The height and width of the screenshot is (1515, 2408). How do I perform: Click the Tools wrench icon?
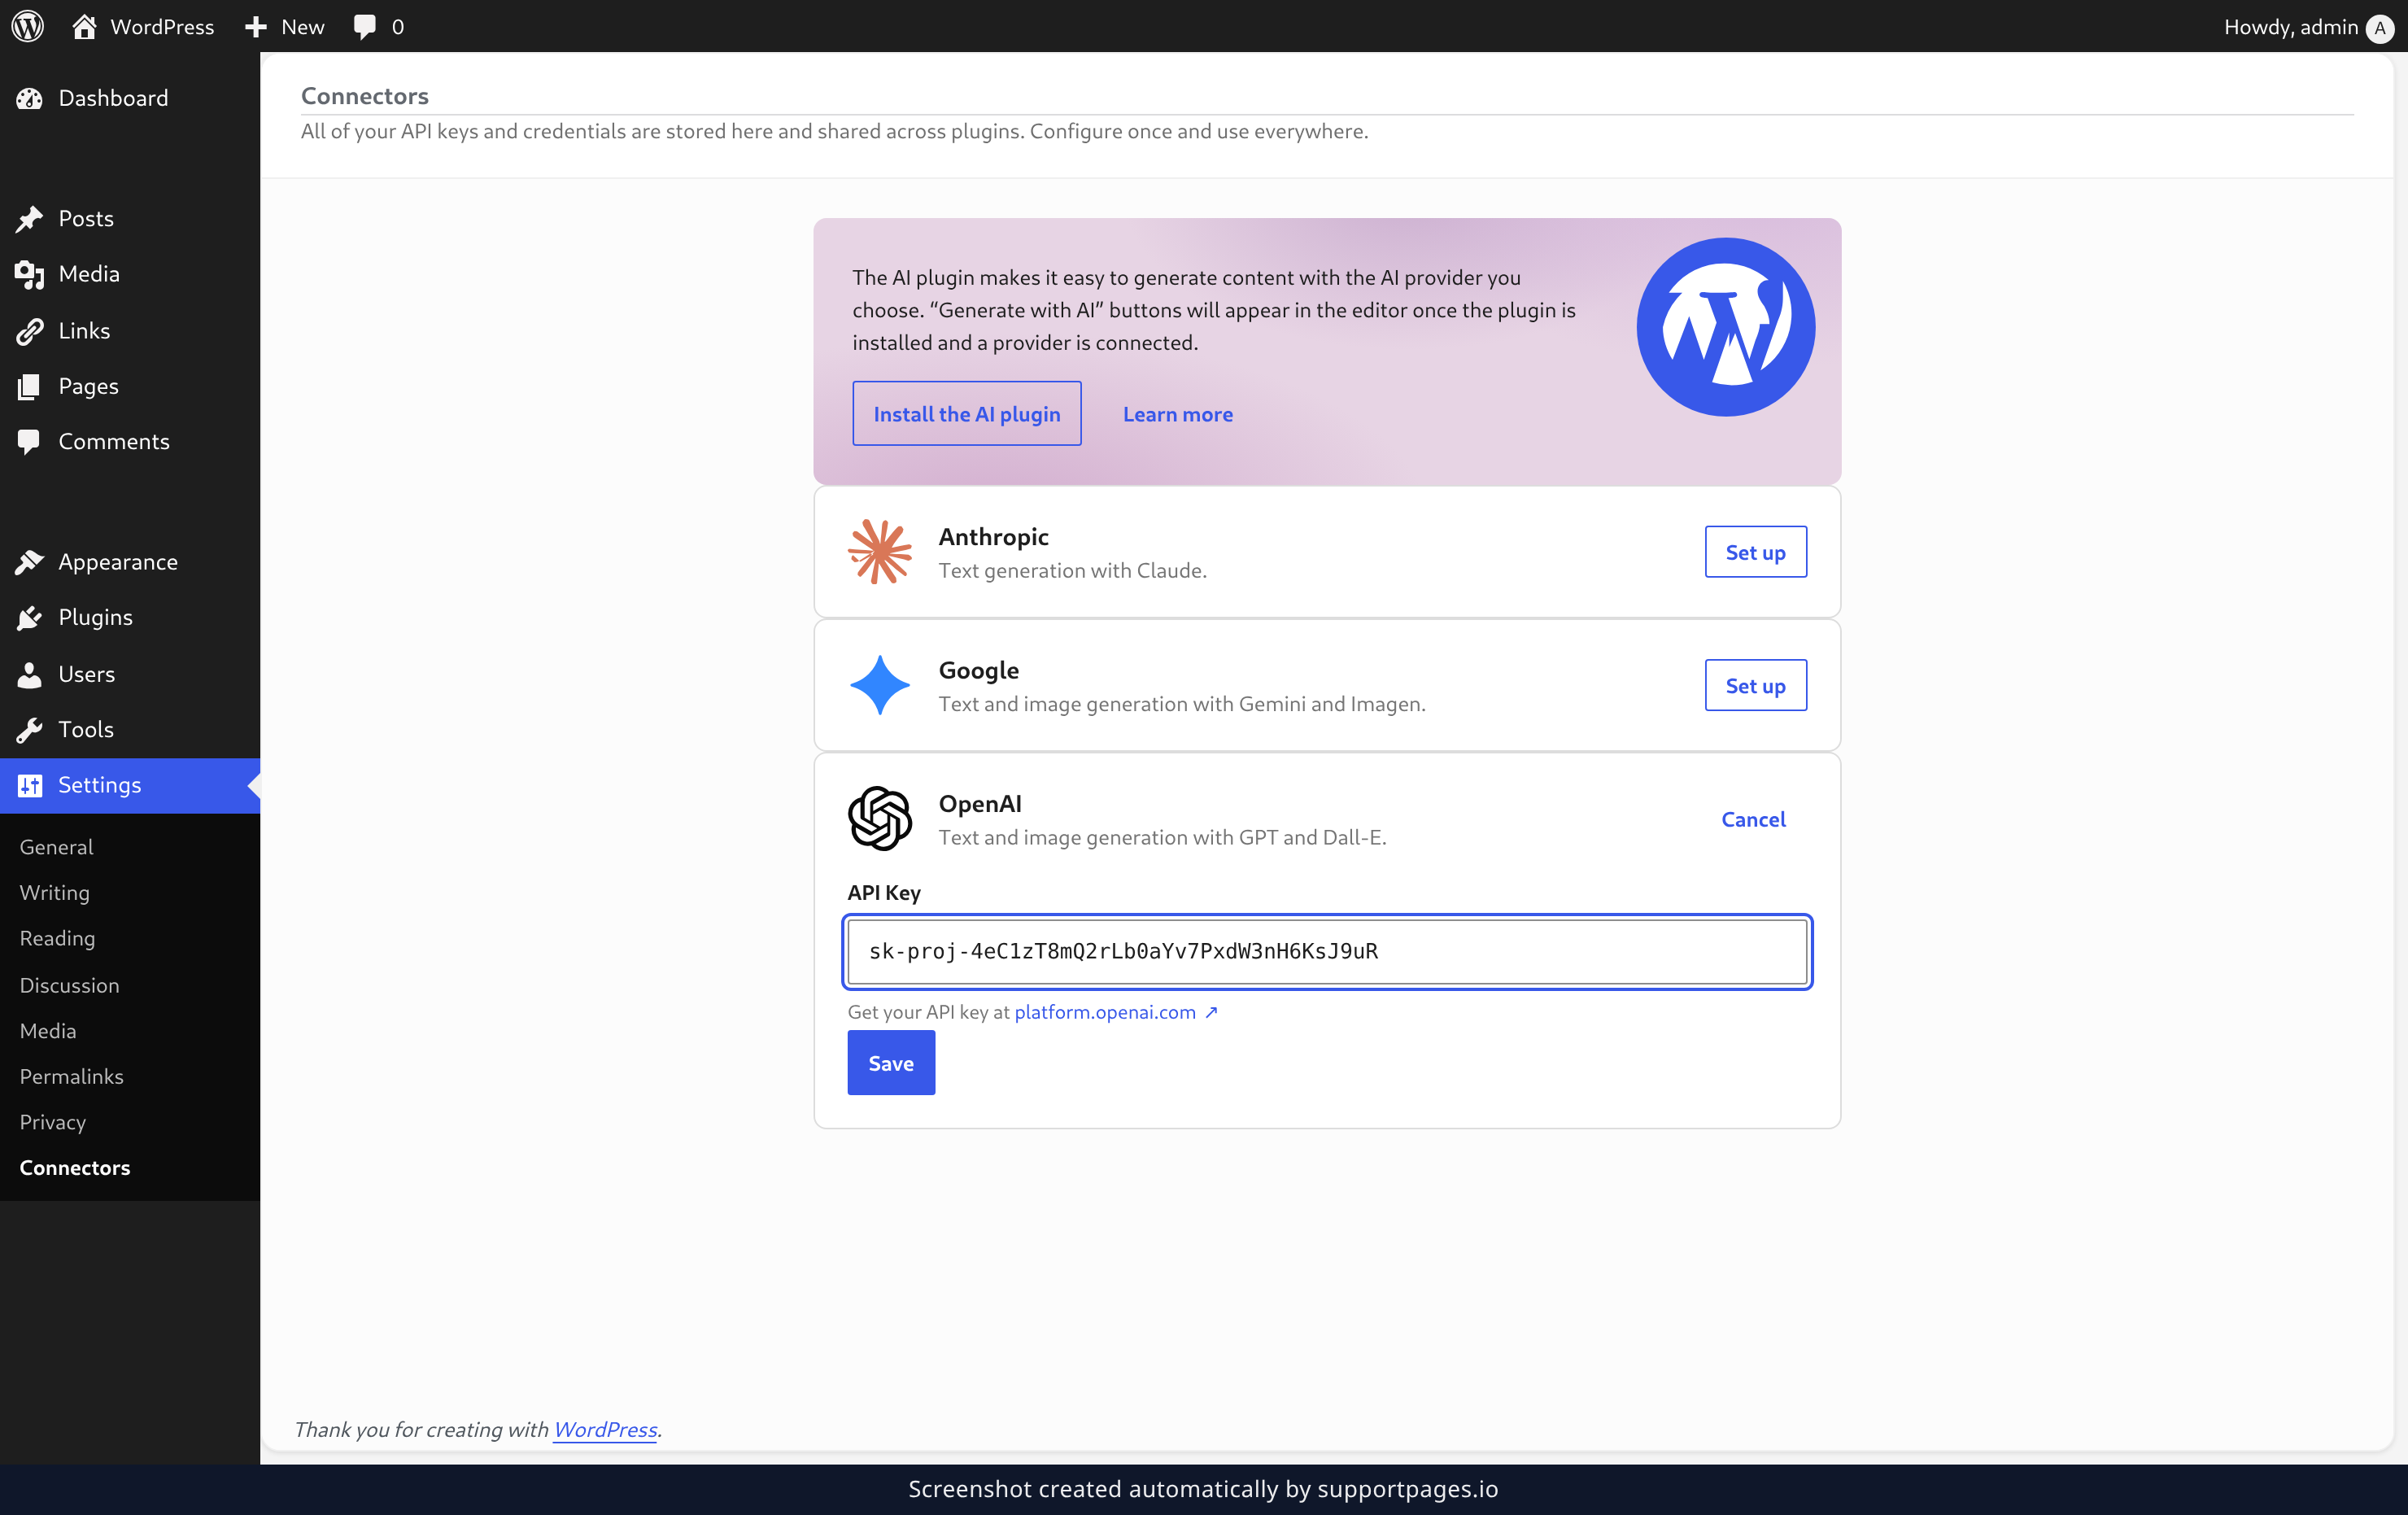coord(29,730)
